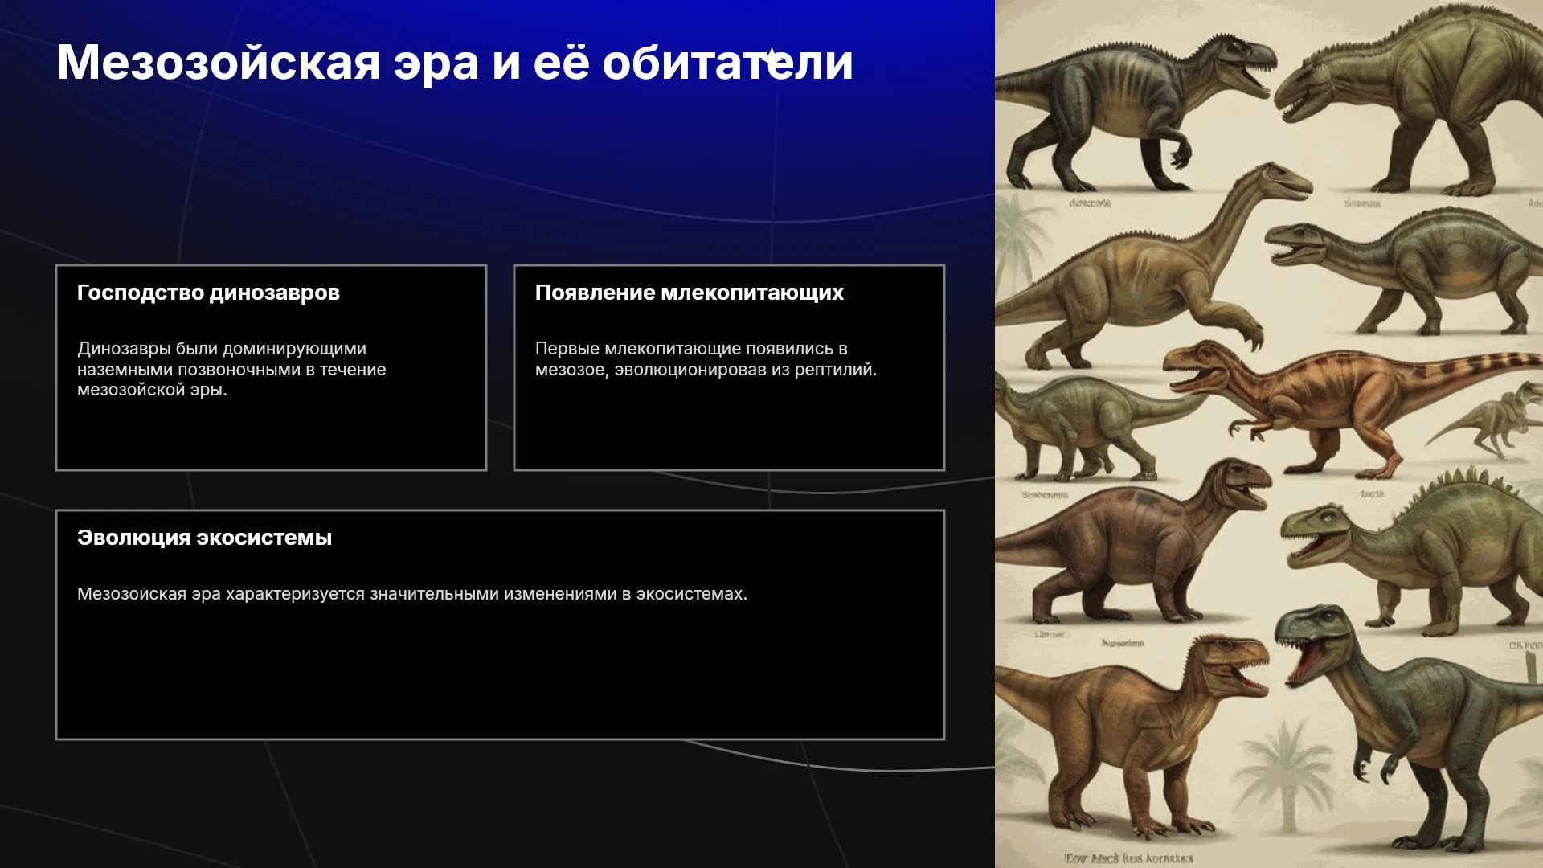Click the paragraph about dominant land vertebrates

click(231, 369)
